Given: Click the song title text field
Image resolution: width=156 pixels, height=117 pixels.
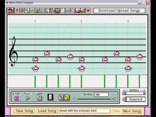Looking at the screenshot, I should pyautogui.click(x=84, y=111).
